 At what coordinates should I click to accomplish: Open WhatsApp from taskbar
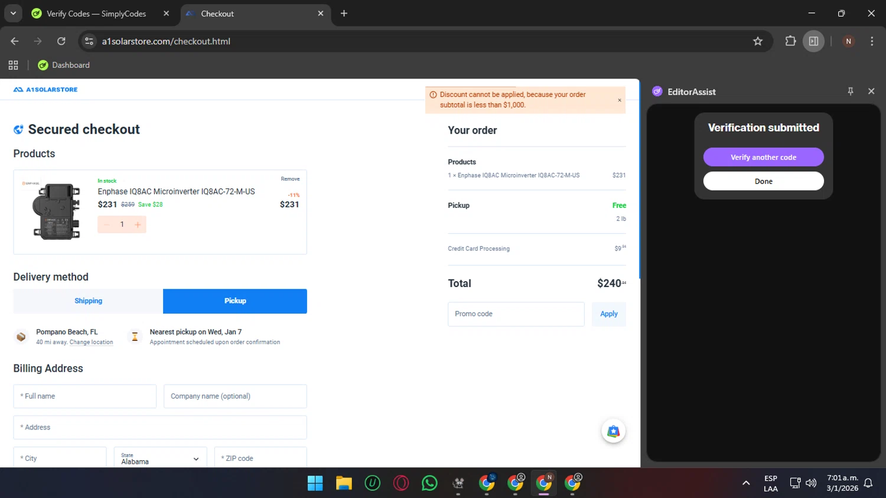click(x=429, y=483)
